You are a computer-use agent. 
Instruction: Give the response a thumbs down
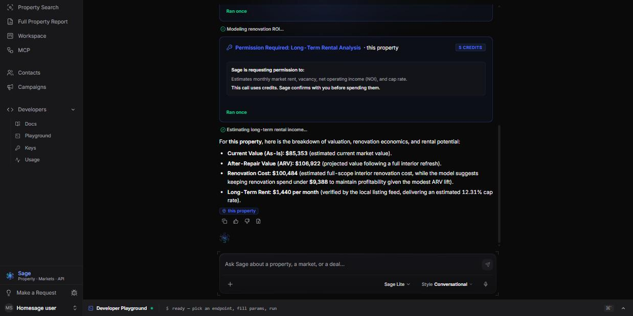[247, 221]
